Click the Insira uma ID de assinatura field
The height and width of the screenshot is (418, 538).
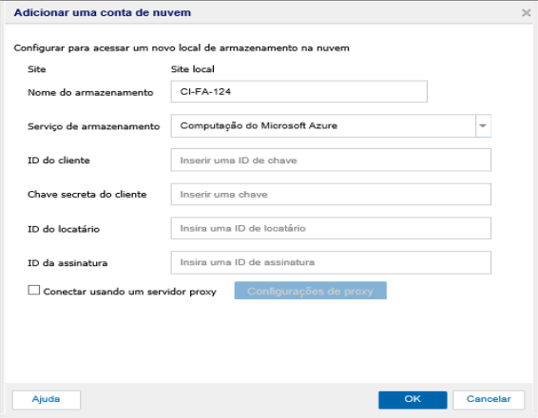[x=331, y=262]
